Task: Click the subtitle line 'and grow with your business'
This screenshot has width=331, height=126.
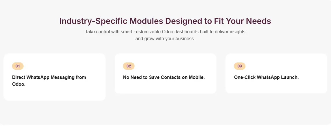Action: coord(165,38)
